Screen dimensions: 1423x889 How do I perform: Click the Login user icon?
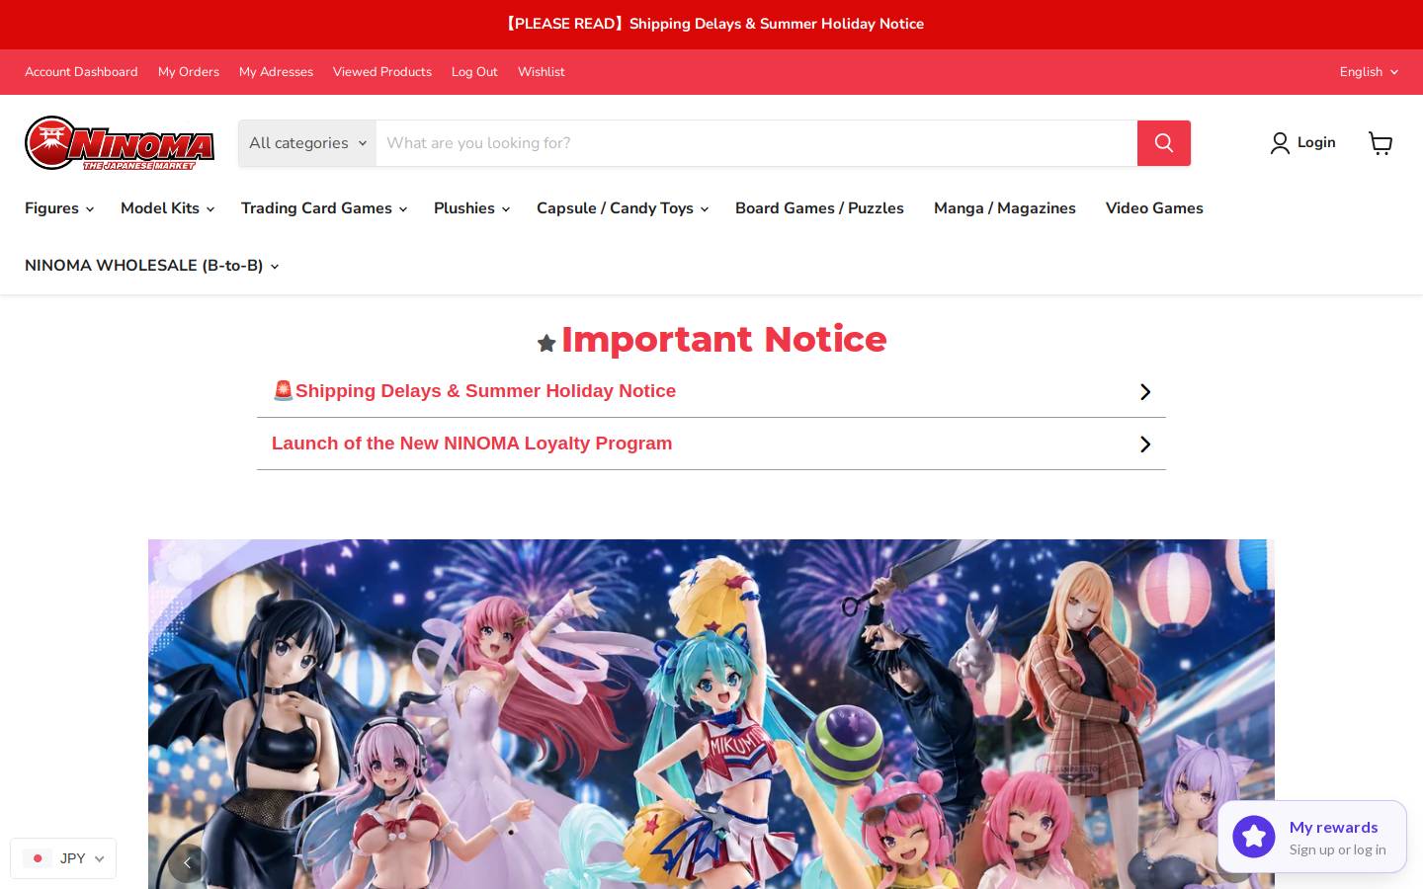coord(1280,143)
